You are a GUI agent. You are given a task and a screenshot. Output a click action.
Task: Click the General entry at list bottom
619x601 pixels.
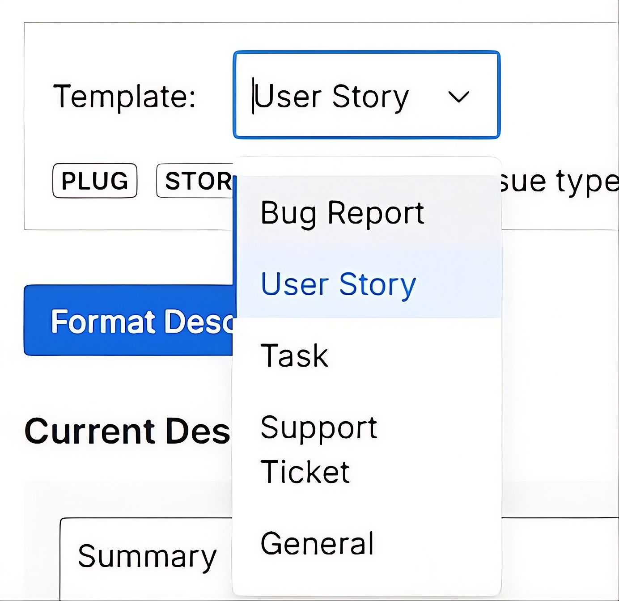(317, 542)
